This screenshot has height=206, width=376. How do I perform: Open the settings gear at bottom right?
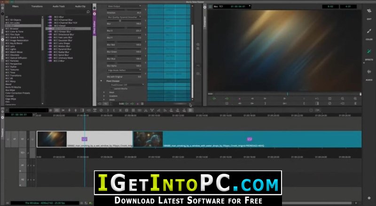click(369, 198)
